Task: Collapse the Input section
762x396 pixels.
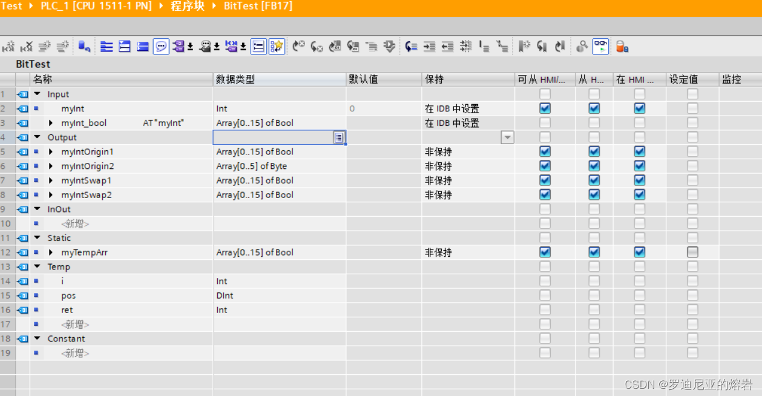Action: pos(37,94)
